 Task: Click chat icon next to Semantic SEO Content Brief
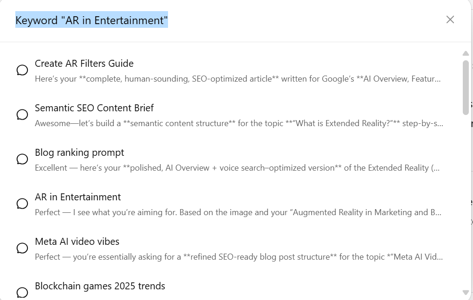pyautogui.click(x=22, y=115)
